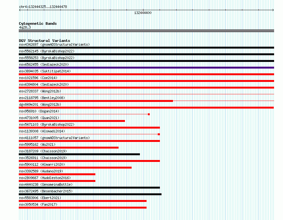Open variant nsv1021596 (Coe2014)

click(38, 78)
